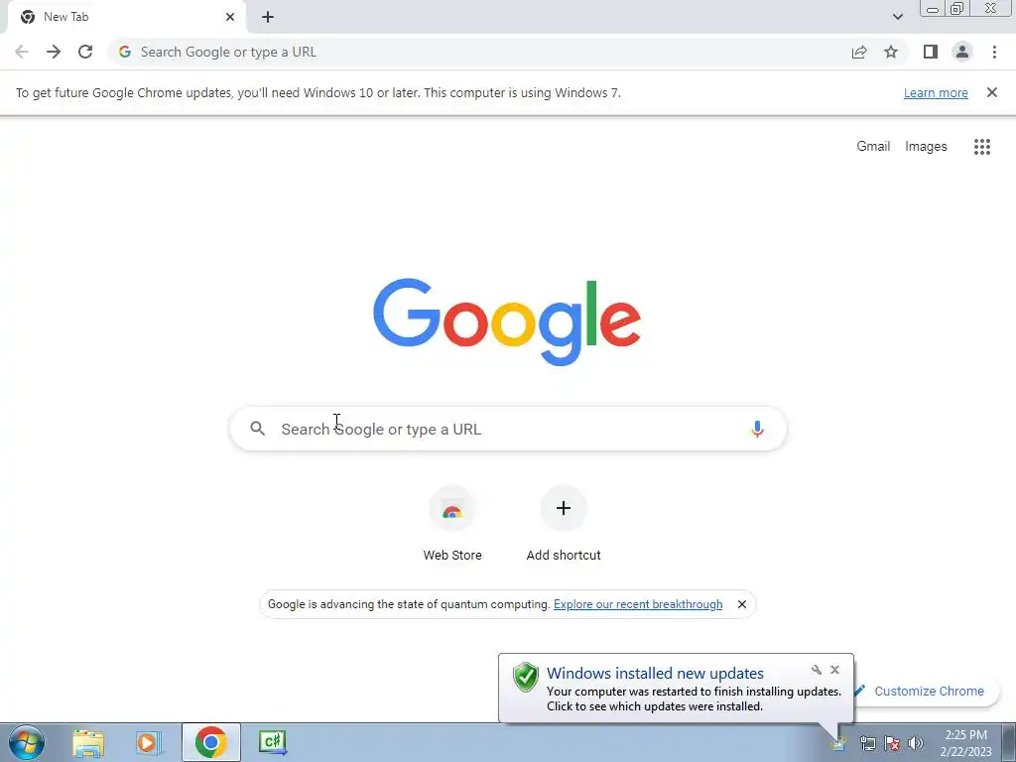
Task: Click the volume speaker tray icon
Action: pyautogui.click(x=916, y=744)
